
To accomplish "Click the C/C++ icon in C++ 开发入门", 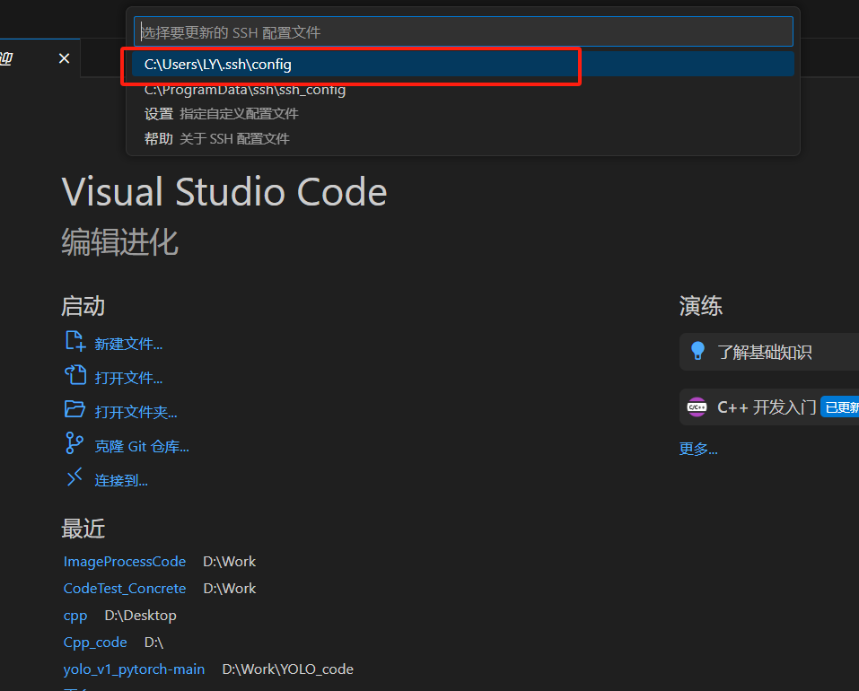I will [697, 407].
